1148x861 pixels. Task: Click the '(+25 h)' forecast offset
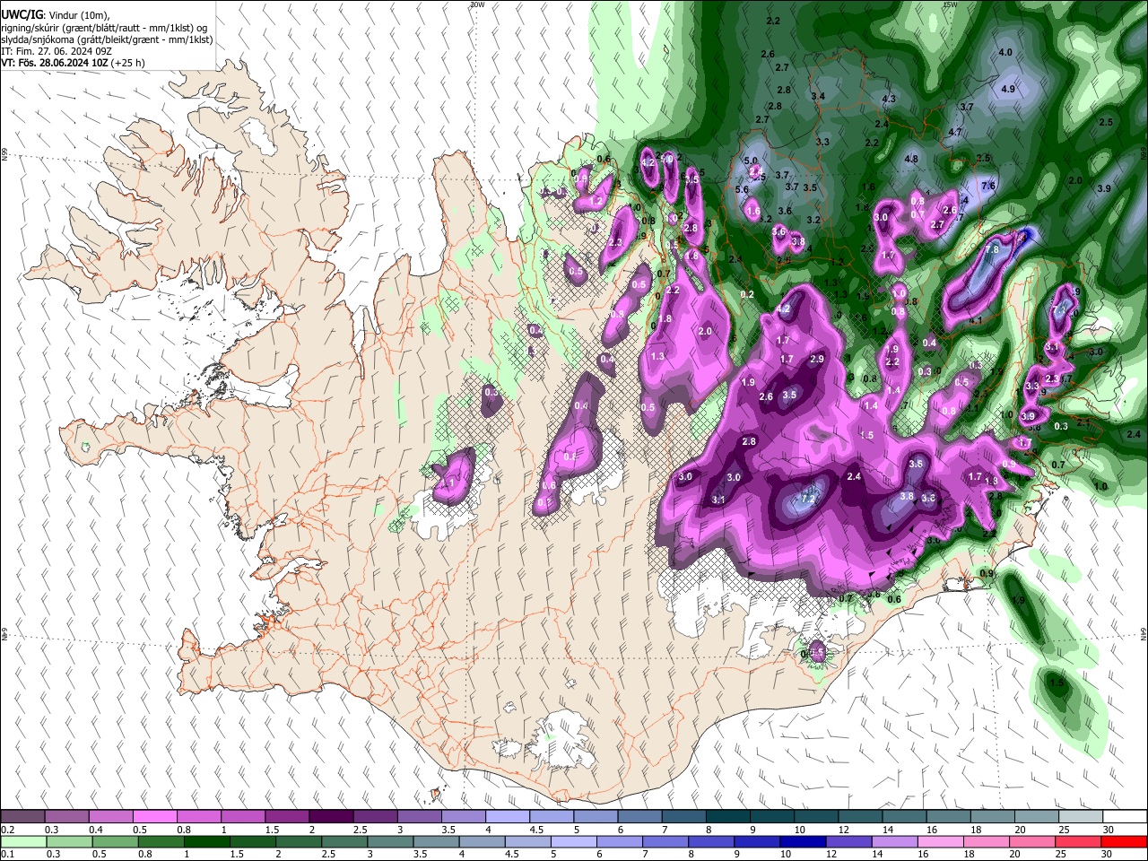coord(128,63)
